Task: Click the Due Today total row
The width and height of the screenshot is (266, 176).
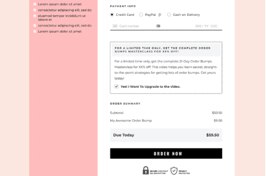Action: pos(166,135)
